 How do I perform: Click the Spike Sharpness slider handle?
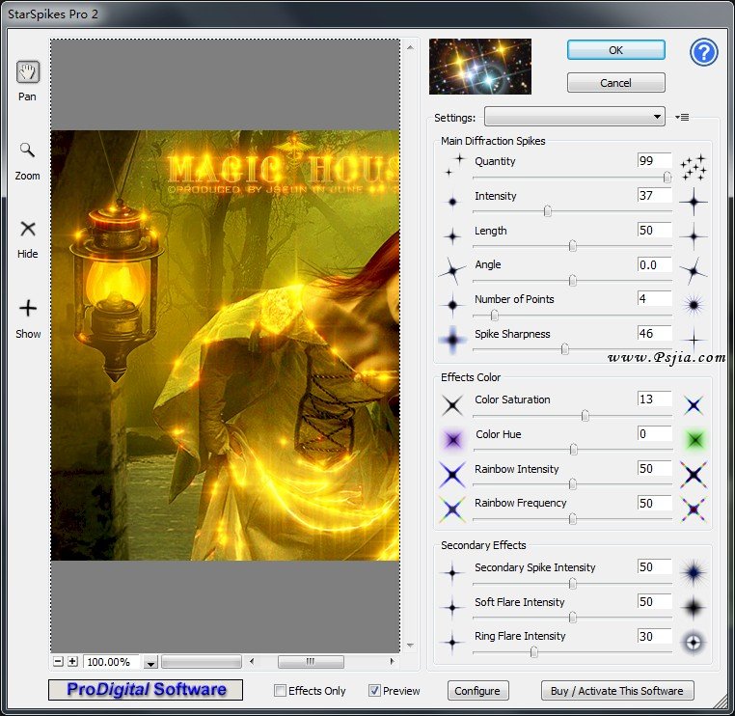tap(565, 349)
